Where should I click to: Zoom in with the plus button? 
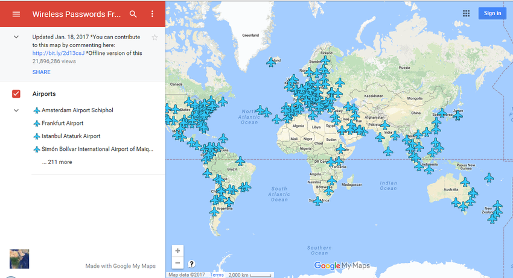pos(177,251)
